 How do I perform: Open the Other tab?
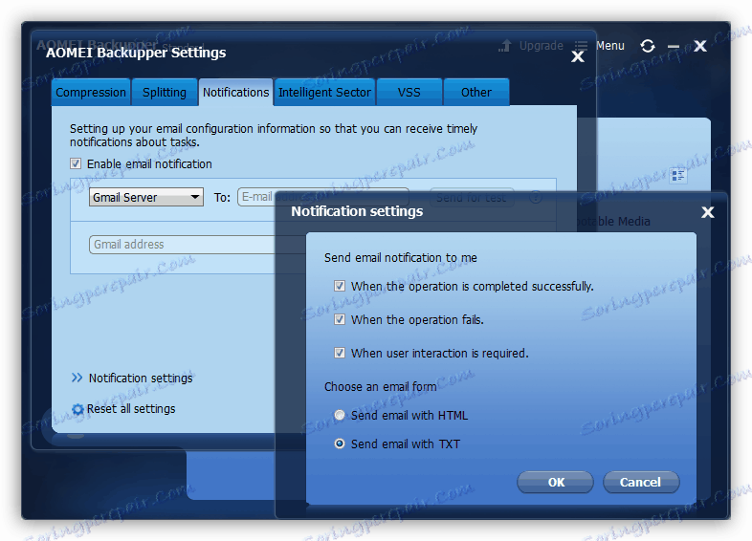pyautogui.click(x=476, y=93)
